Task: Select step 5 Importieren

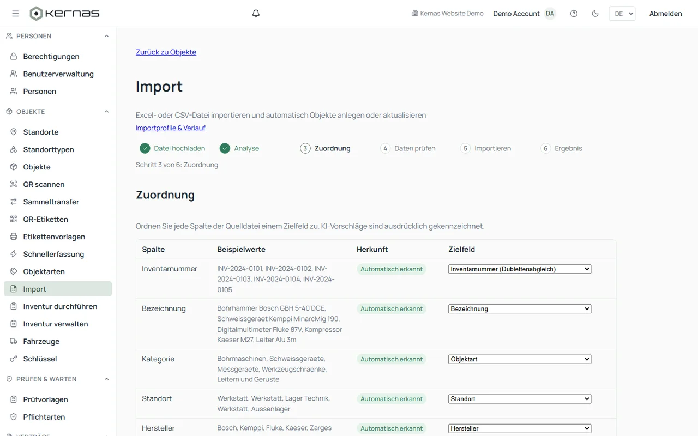Action: point(485,148)
